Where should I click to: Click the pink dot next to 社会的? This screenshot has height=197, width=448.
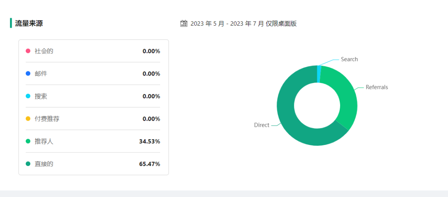pos(28,51)
